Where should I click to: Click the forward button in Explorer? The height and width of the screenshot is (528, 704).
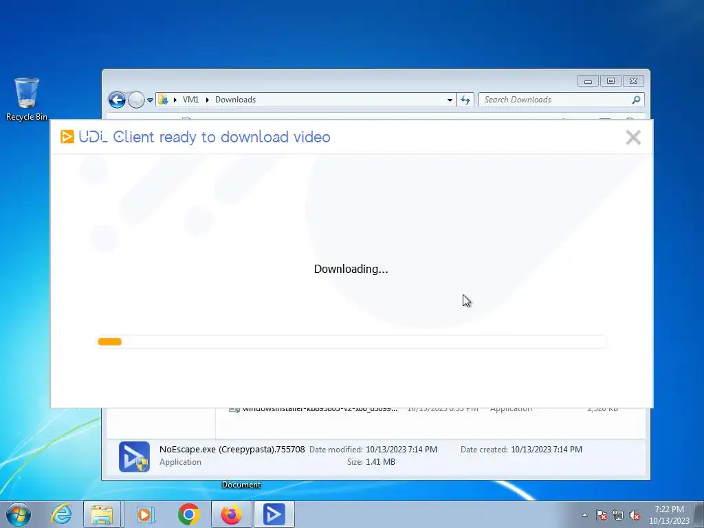tap(136, 100)
